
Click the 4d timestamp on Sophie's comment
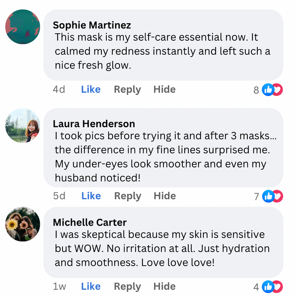click(59, 89)
